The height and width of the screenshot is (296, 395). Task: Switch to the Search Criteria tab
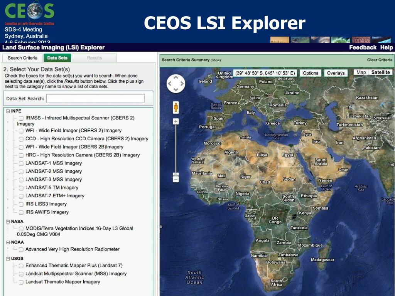point(22,58)
